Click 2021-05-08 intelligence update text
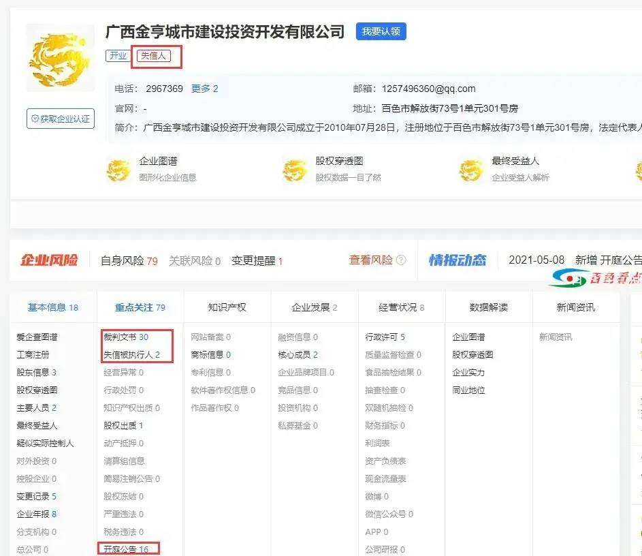 (x=536, y=260)
